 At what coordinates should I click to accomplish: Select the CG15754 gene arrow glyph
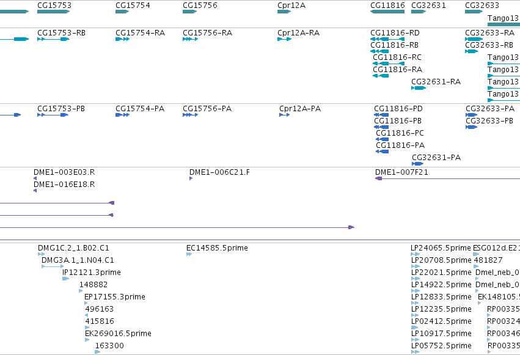point(122,12)
